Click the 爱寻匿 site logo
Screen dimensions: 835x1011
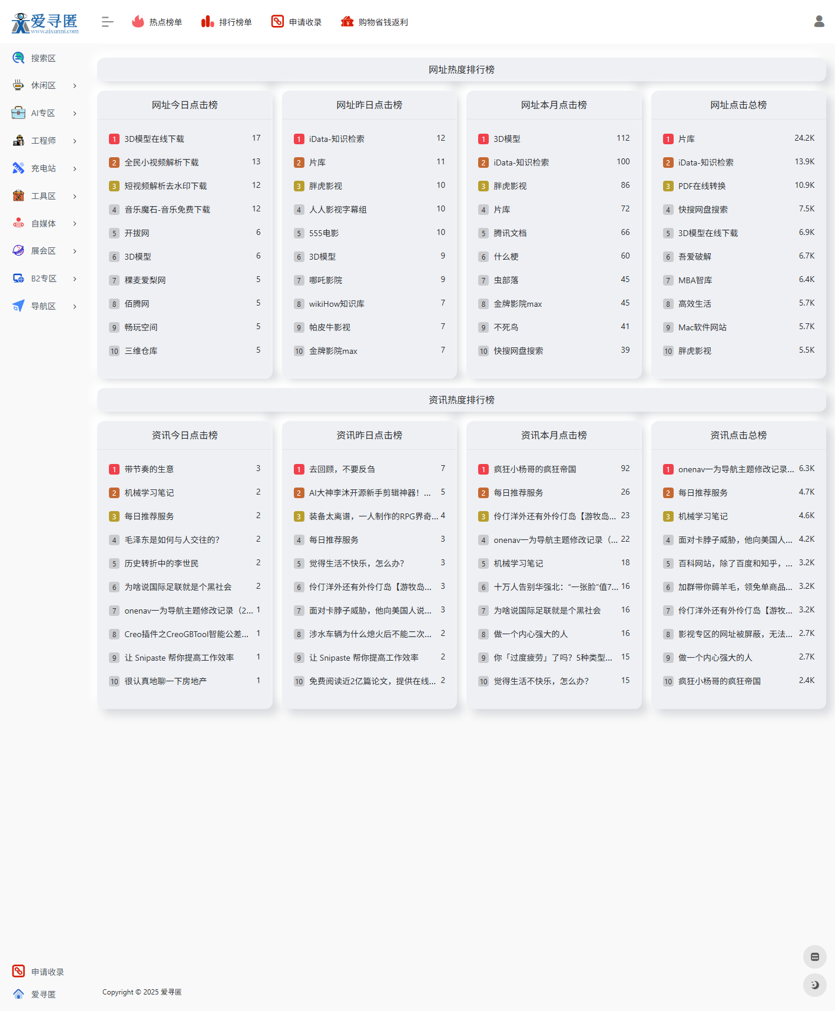coord(45,22)
